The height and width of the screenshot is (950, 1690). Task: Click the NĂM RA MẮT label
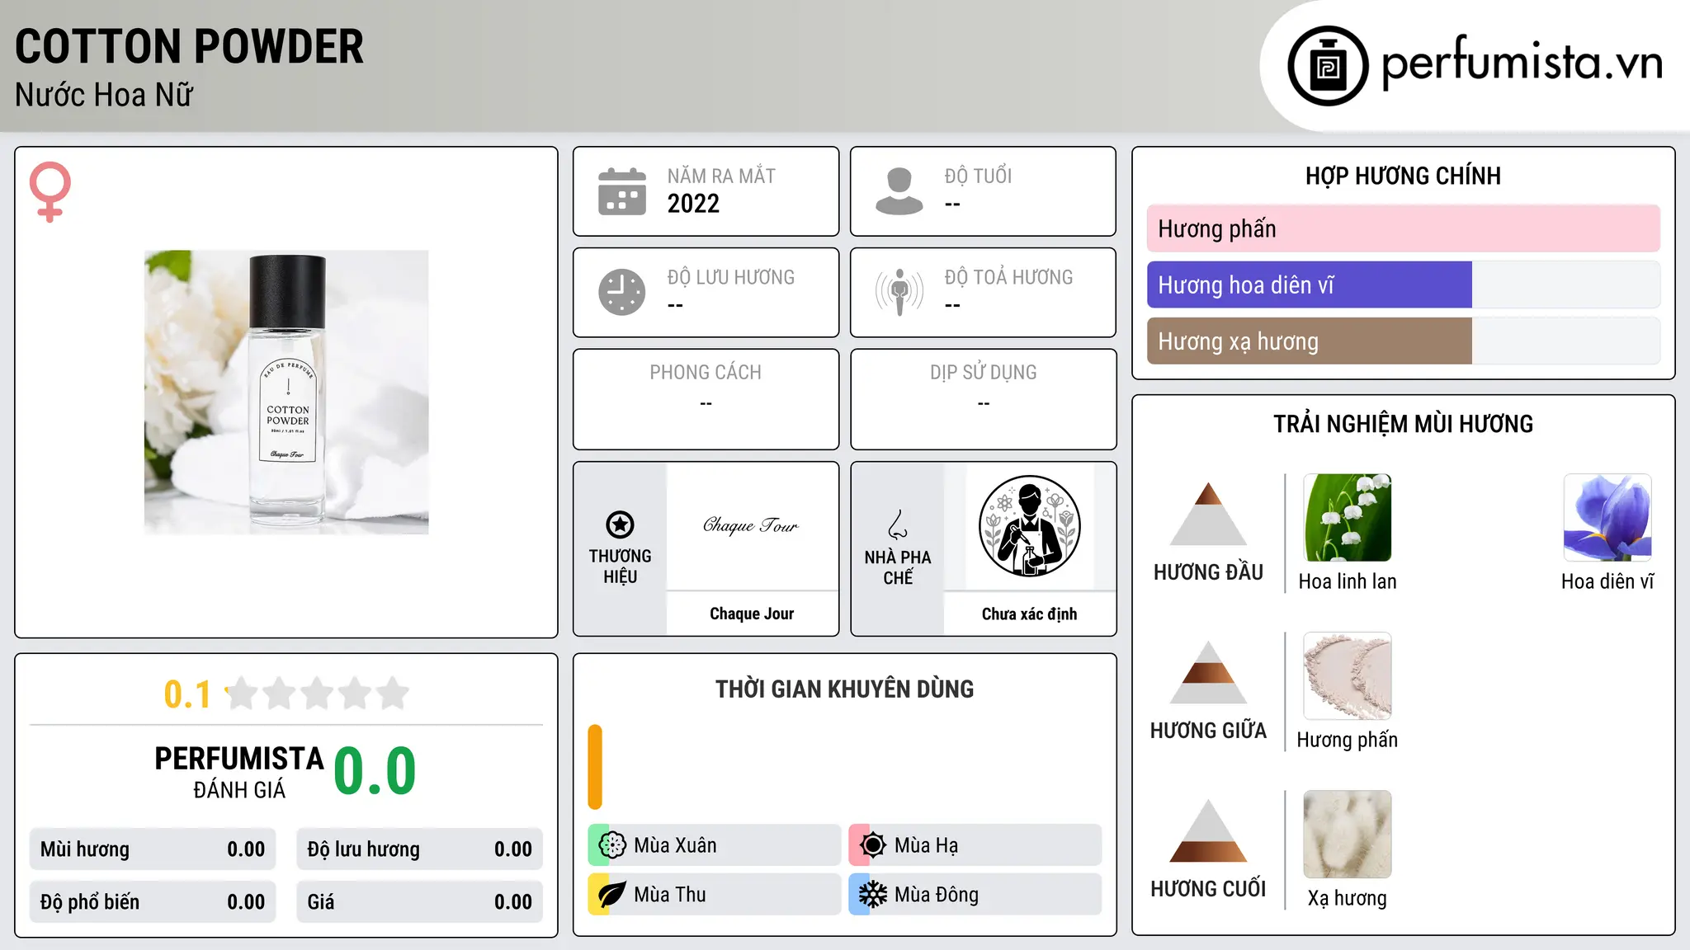[x=721, y=176]
